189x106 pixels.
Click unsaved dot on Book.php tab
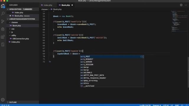(x=72, y=5)
